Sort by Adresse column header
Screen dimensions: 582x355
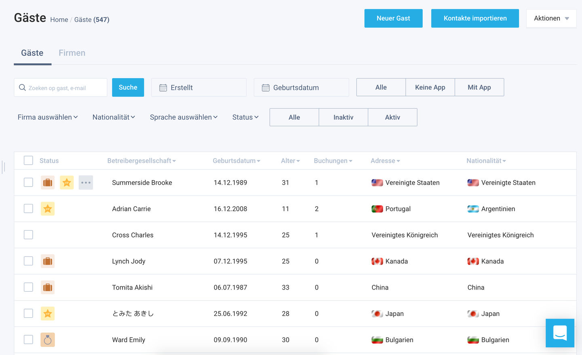(x=385, y=161)
